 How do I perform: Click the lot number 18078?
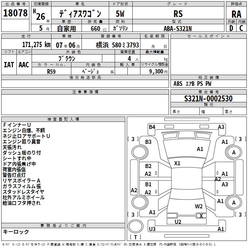coord(15,14)
